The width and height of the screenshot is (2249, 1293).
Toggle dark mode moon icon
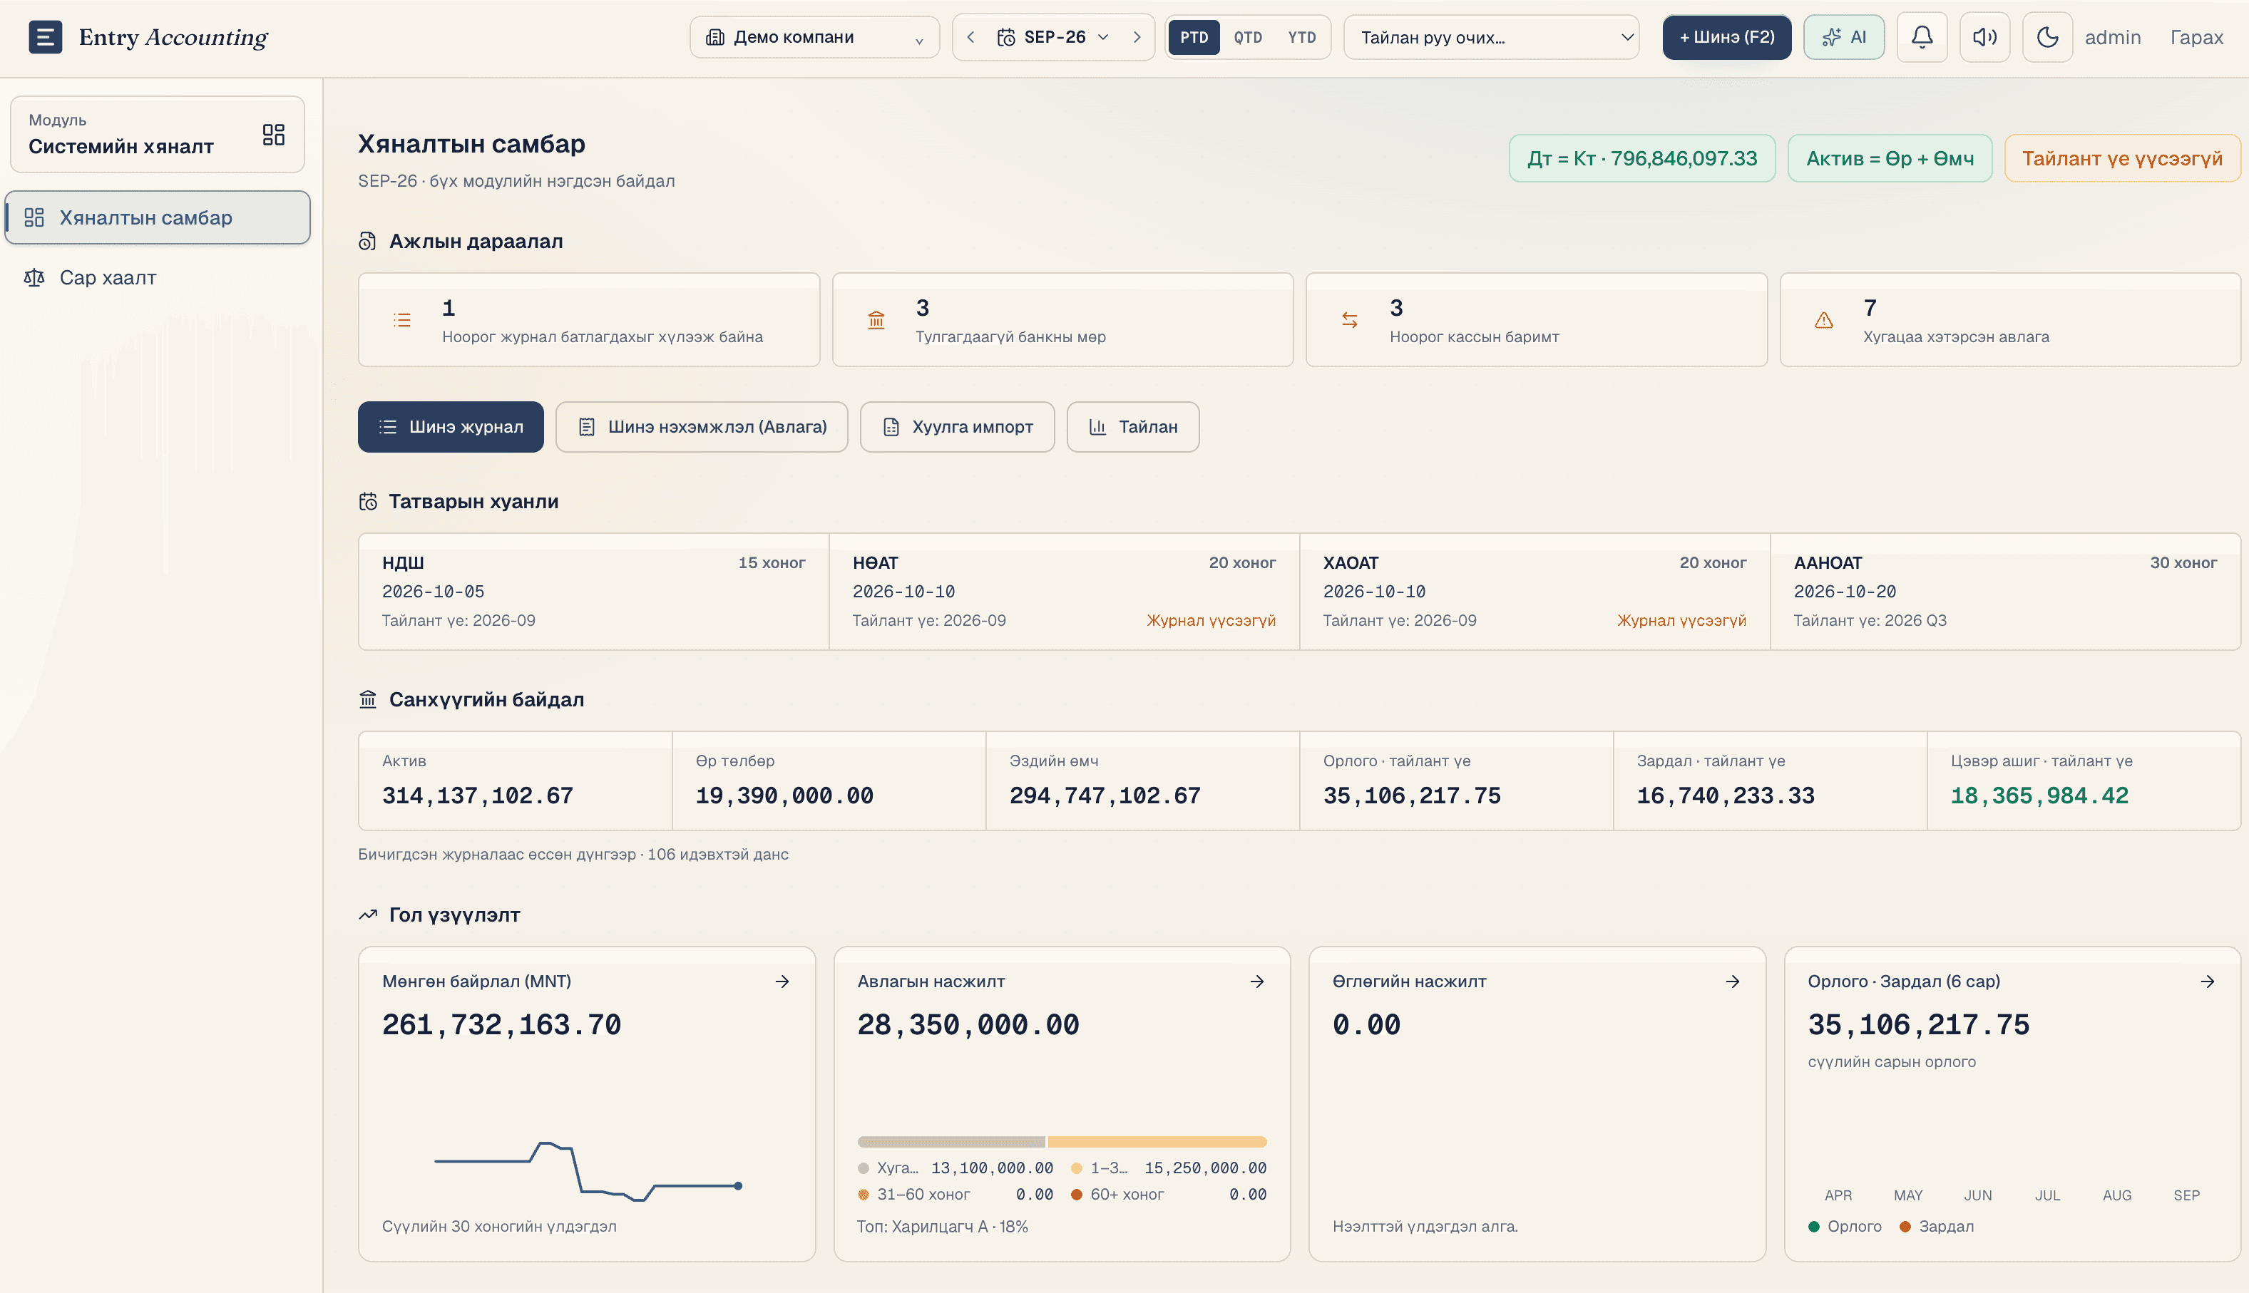click(x=2047, y=37)
